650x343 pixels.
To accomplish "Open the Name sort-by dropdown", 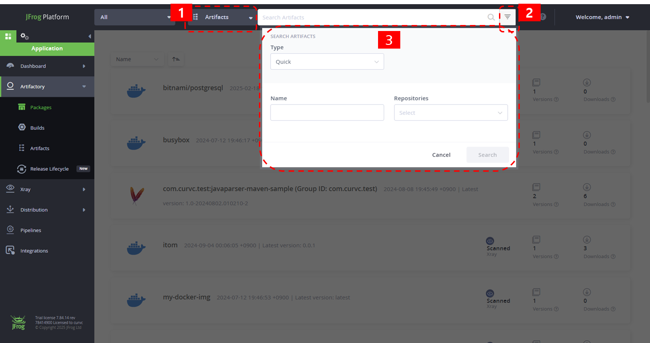I will click(137, 59).
